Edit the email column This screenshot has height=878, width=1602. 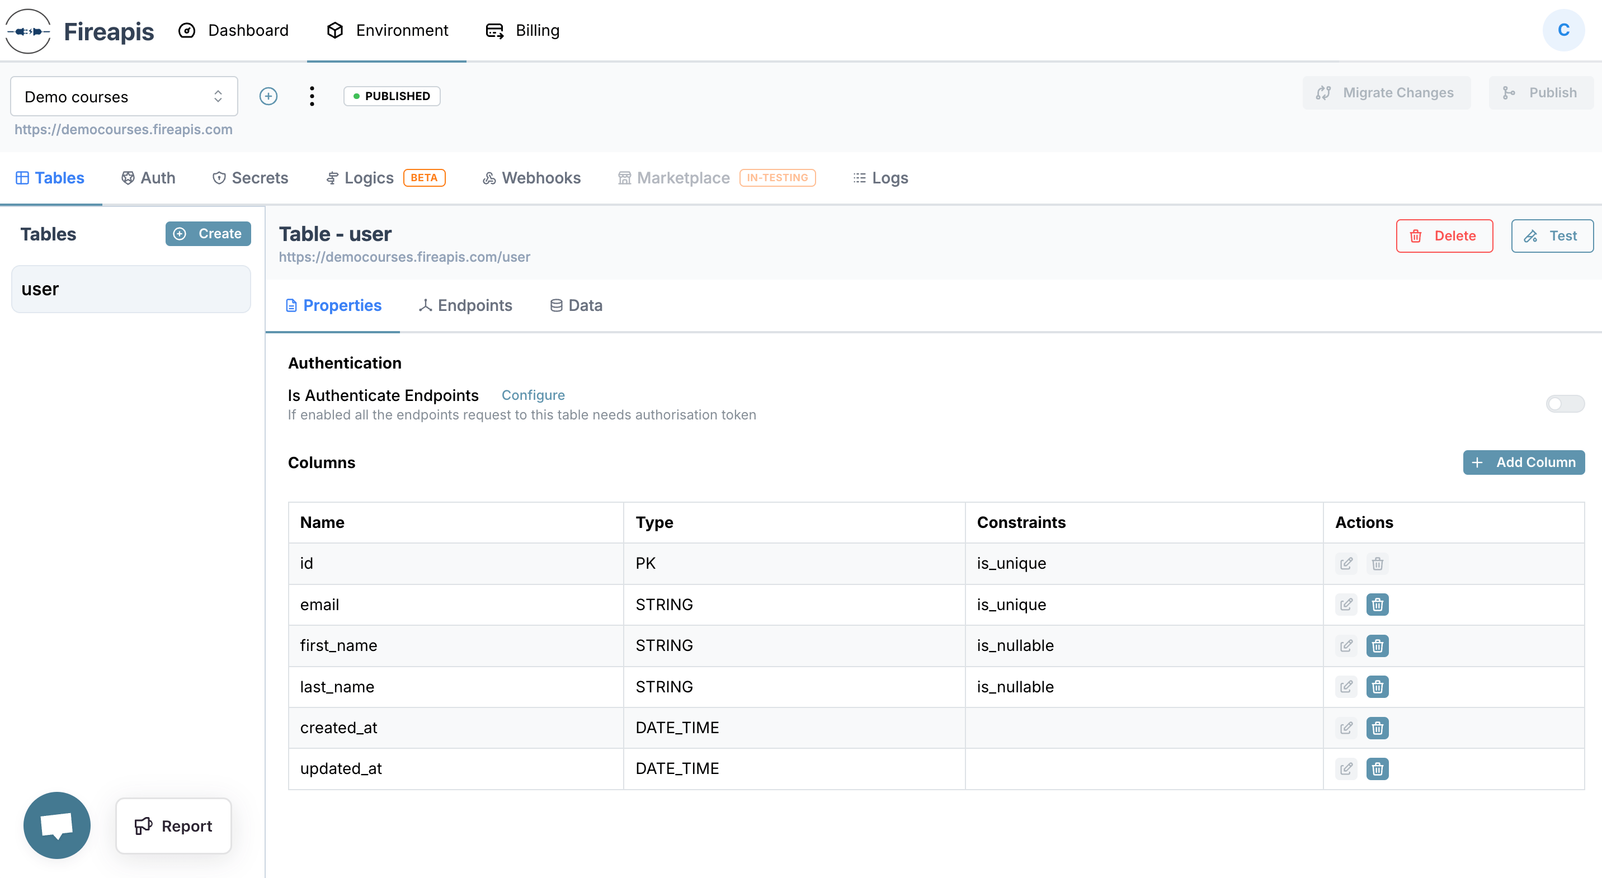1346,605
